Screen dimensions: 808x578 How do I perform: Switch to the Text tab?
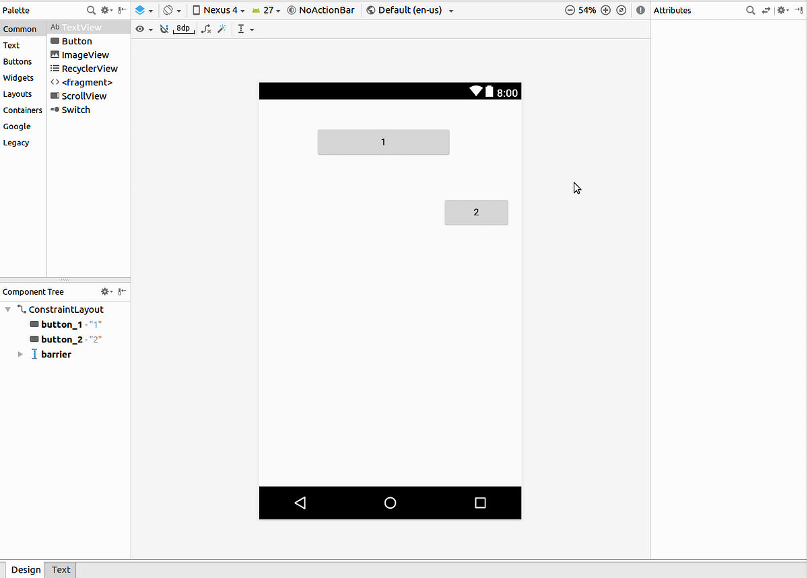pos(60,570)
